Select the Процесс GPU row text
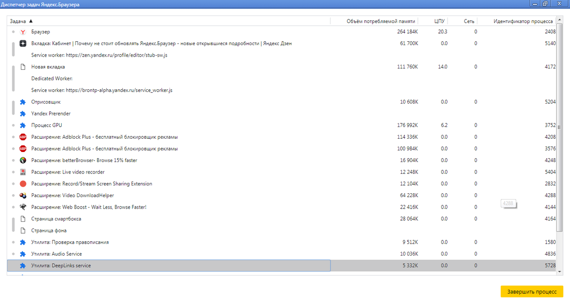 pyautogui.click(x=47, y=125)
